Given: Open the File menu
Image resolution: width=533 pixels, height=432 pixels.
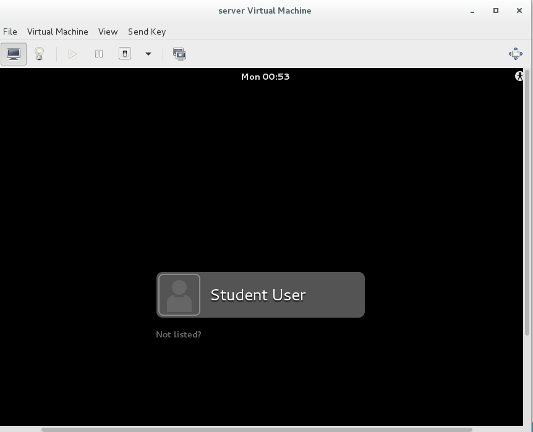Looking at the screenshot, I should [x=10, y=32].
